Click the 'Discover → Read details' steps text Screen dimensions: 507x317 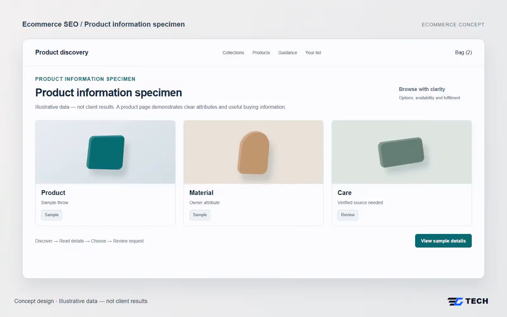point(89,241)
